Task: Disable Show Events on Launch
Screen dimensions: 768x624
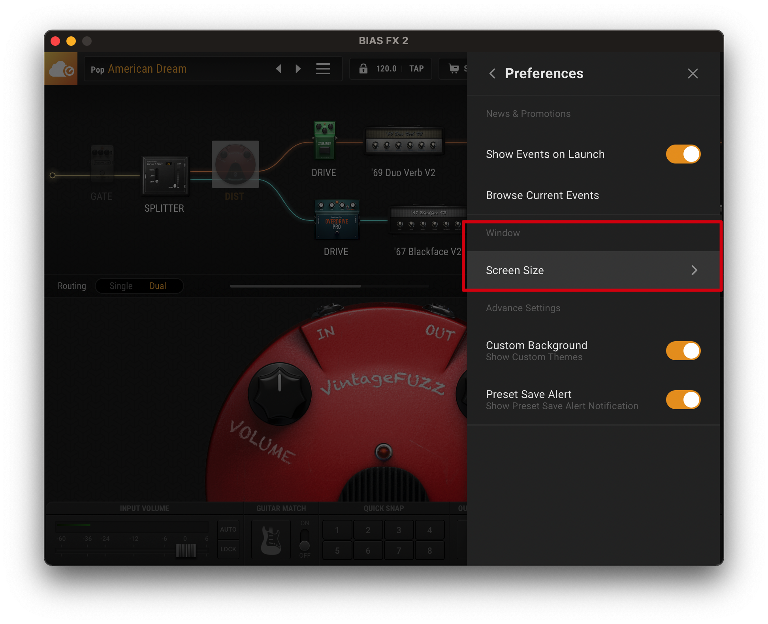Action: coord(683,154)
